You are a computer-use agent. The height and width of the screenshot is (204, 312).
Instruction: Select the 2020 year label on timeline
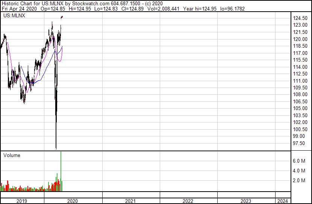(73, 201)
